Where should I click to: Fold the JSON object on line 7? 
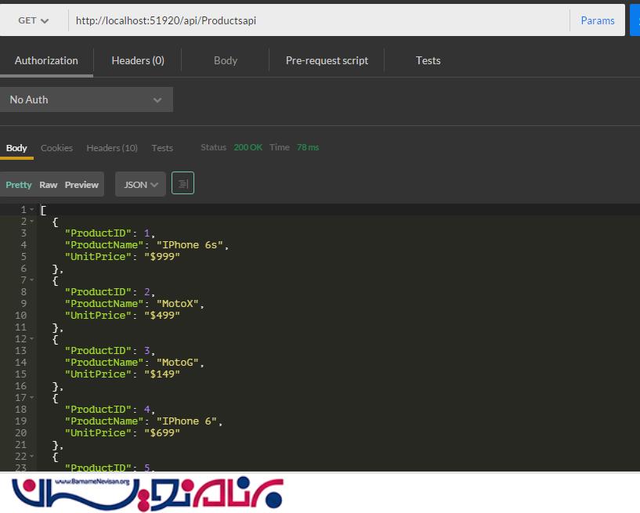pos(32,280)
